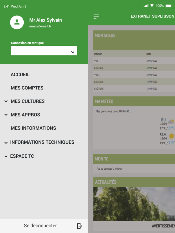Screen dimensions: 175x233
Task: Click the 19°C / 31°C temperature reading
Action: pos(167,143)
